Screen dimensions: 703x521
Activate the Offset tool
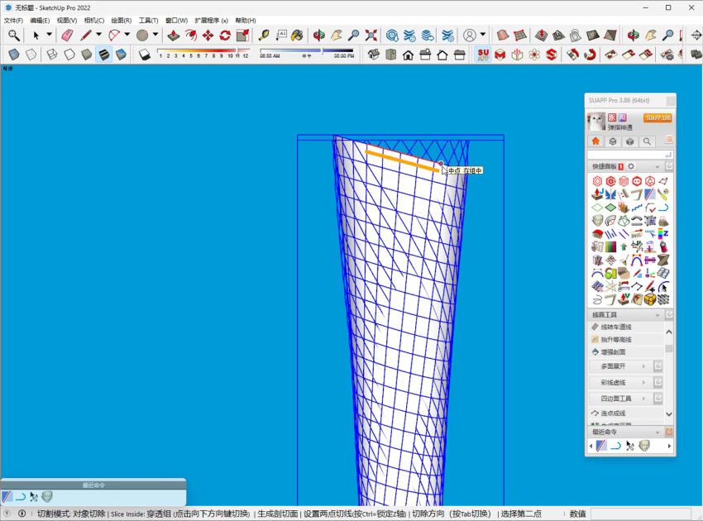tap(191, 35)
